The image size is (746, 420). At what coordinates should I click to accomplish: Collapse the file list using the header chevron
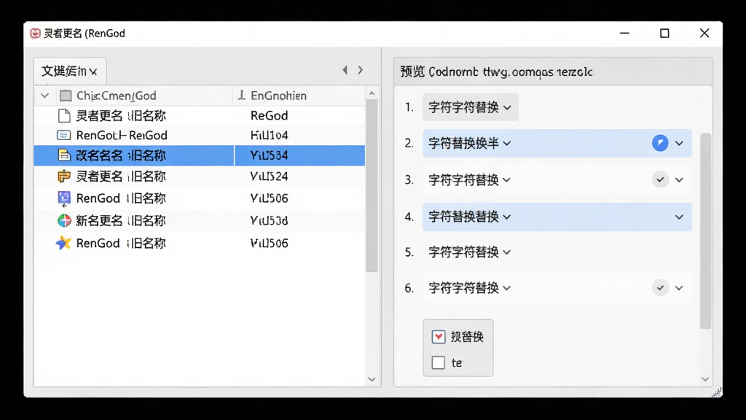coord(44,96)
